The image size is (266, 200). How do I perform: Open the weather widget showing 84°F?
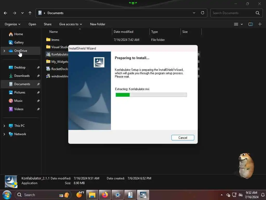[80, 195]
